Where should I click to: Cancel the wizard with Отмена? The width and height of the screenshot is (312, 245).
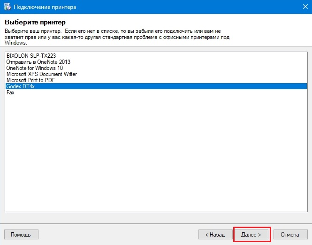(x=290, y=235)
